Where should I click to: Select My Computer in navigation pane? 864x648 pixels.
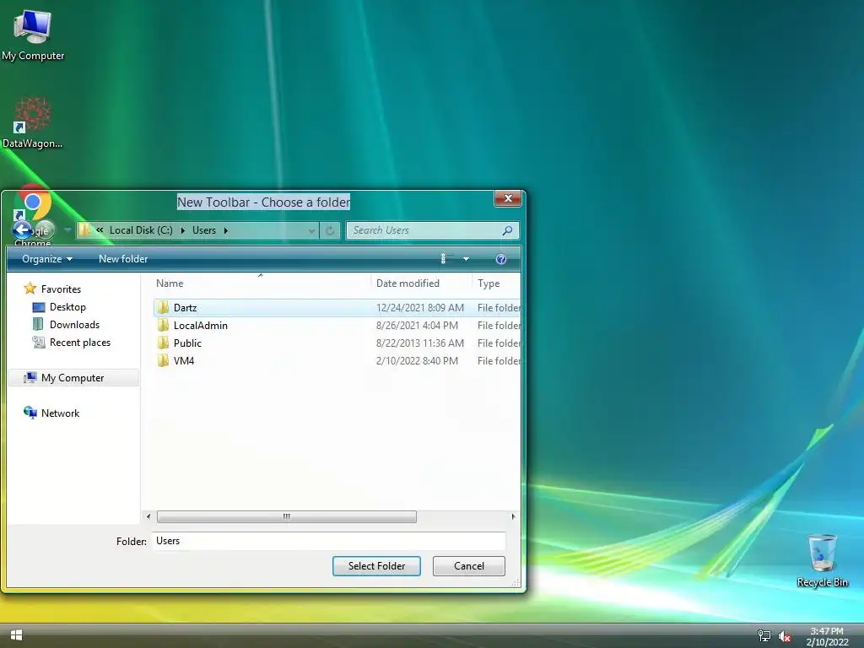pos(73,377)
